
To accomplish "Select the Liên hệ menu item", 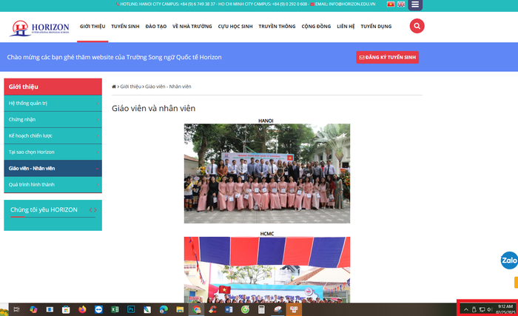I will click(x=346, y=26).
